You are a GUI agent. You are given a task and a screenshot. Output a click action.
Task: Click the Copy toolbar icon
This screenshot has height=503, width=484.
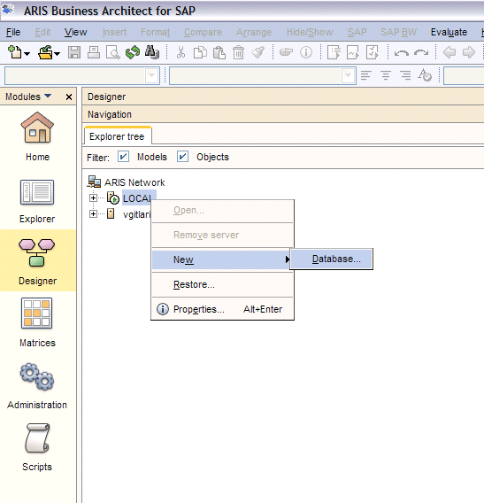[x=200, y=52]
